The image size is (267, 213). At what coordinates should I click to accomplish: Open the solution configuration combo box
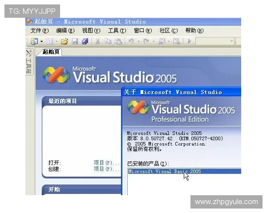[x=215, y=41]
